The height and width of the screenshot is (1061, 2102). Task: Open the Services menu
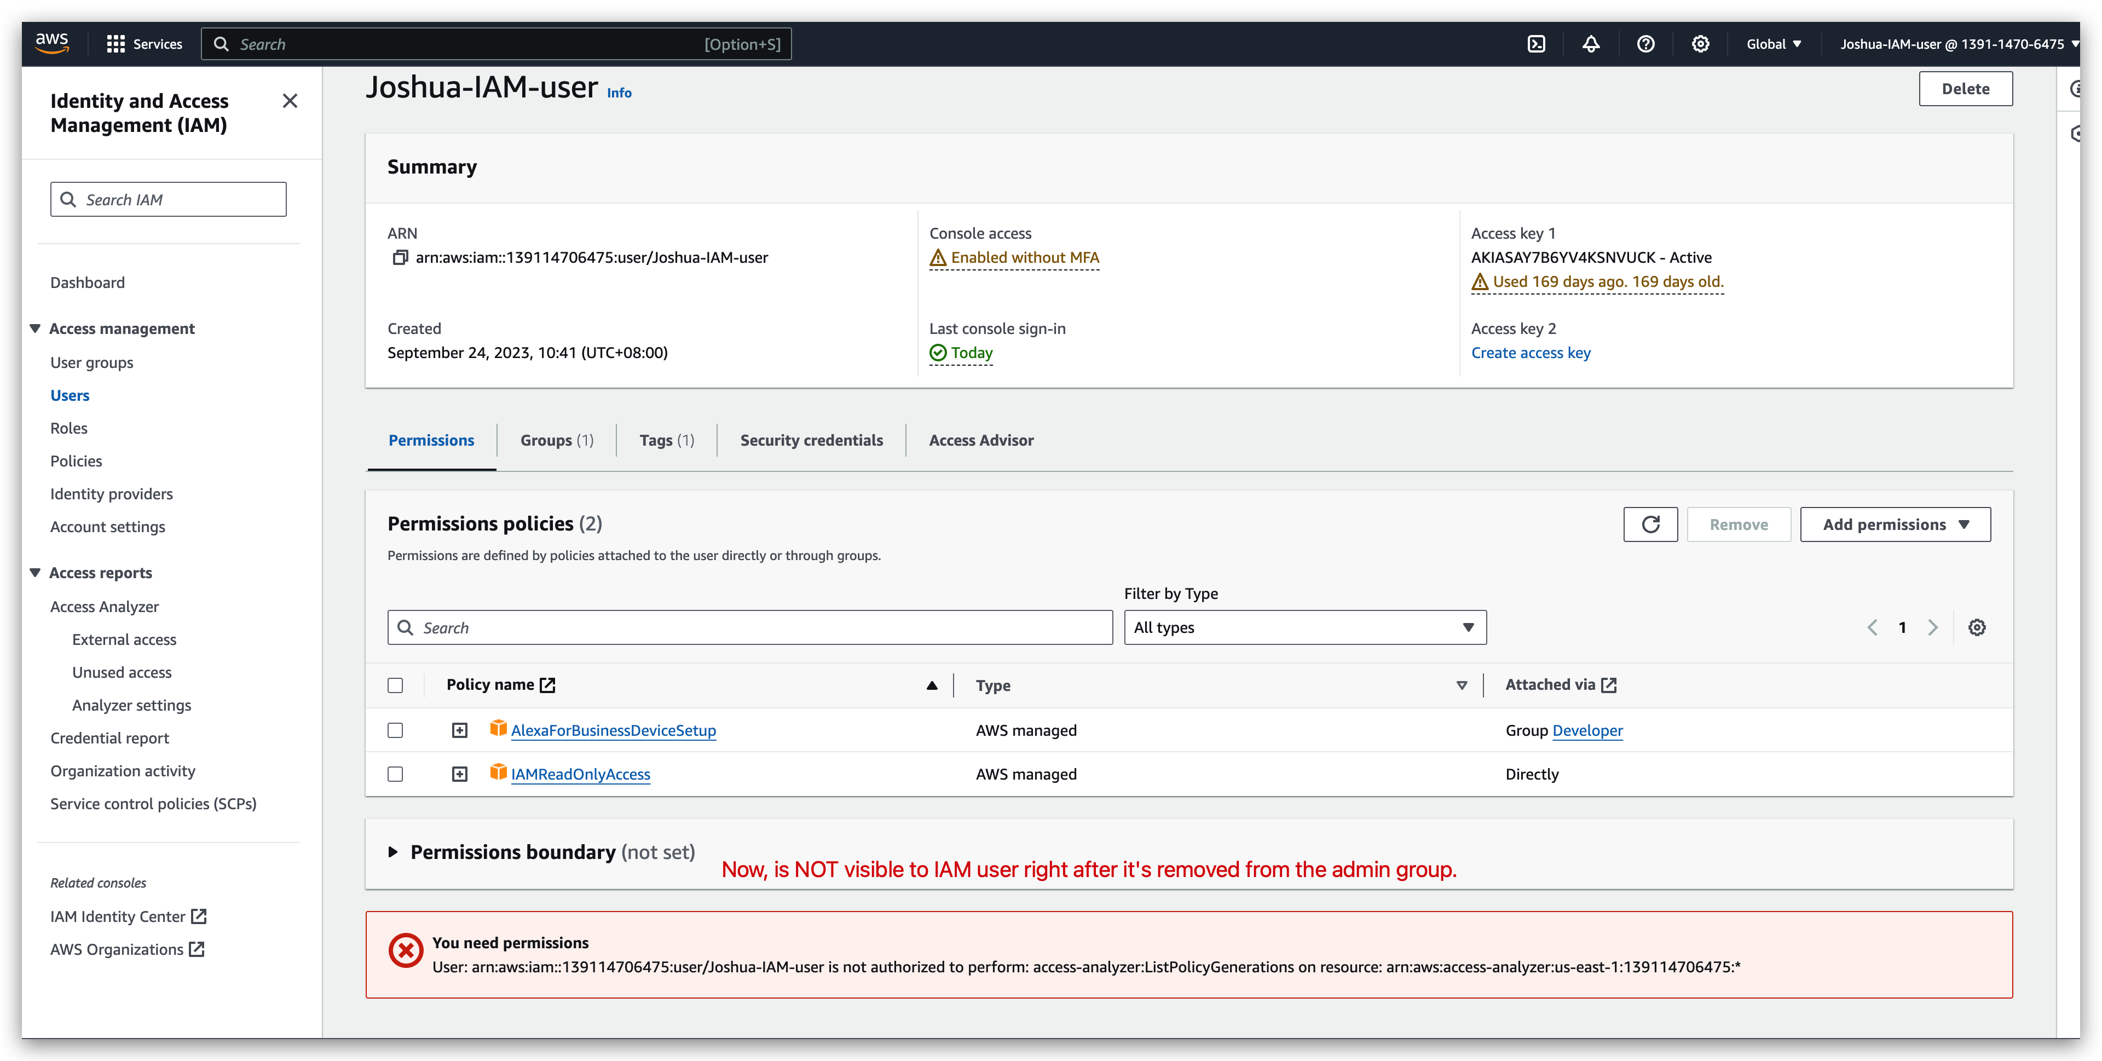[145, 43]
